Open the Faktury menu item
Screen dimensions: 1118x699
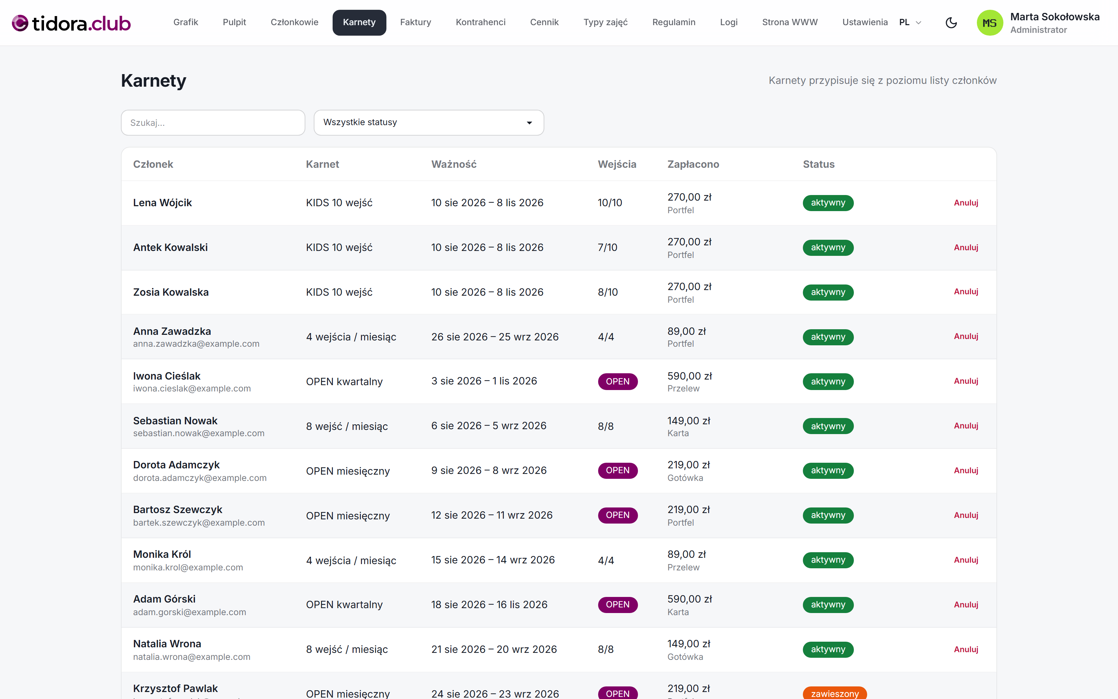pyautogui.click(x=415, y=22)
